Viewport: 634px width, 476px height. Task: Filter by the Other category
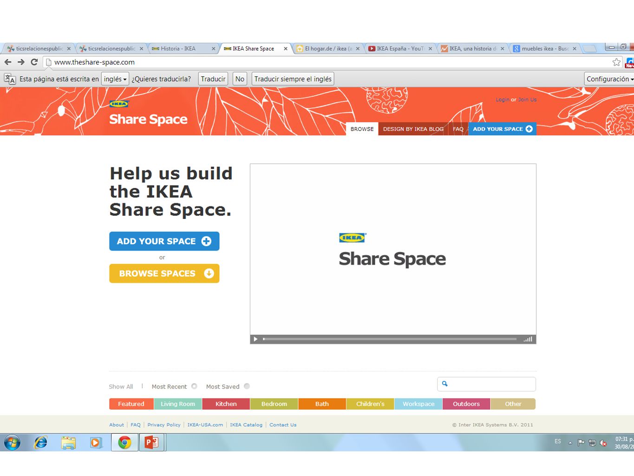(x=513, y=404)
